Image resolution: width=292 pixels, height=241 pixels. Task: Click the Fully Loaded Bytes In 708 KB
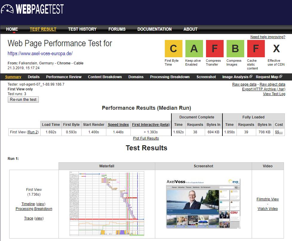coord(265,132)
